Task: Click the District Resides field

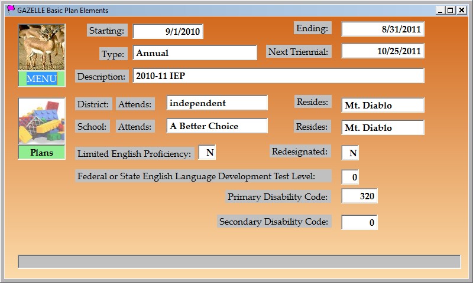Action: pos(383,106)
